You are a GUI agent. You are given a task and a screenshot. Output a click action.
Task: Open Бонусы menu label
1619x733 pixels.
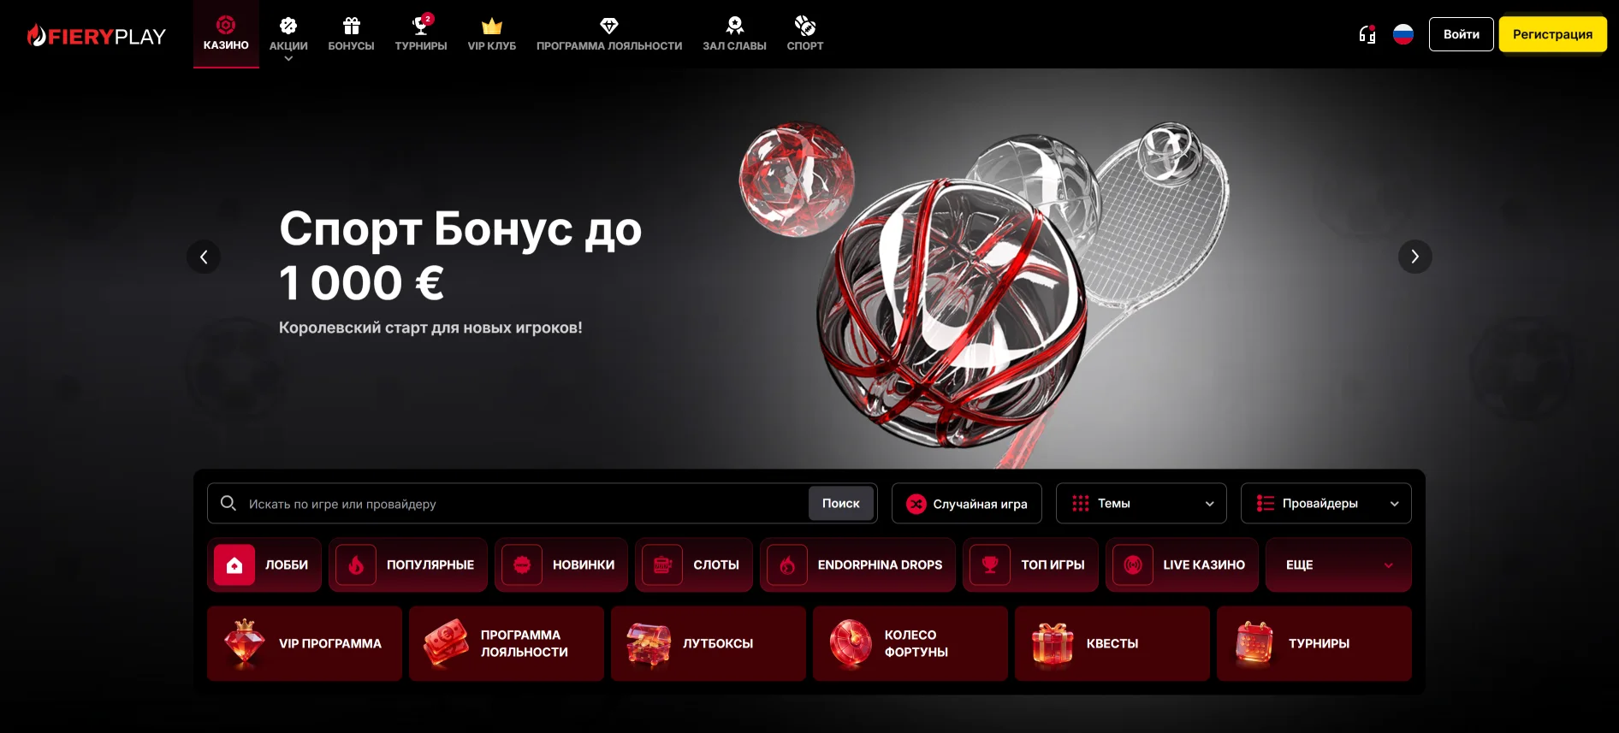click(x=352, y=46)
